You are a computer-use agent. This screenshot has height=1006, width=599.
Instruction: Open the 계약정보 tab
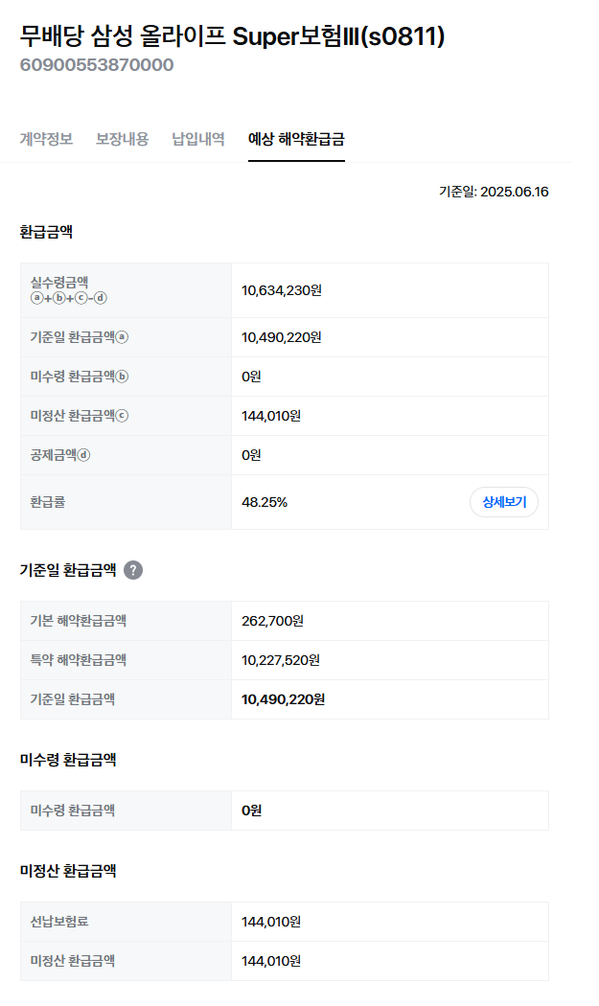(x=46, y=139)
